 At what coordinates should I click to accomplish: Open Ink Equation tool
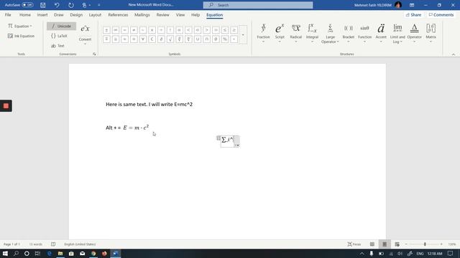tap(21, 36)
